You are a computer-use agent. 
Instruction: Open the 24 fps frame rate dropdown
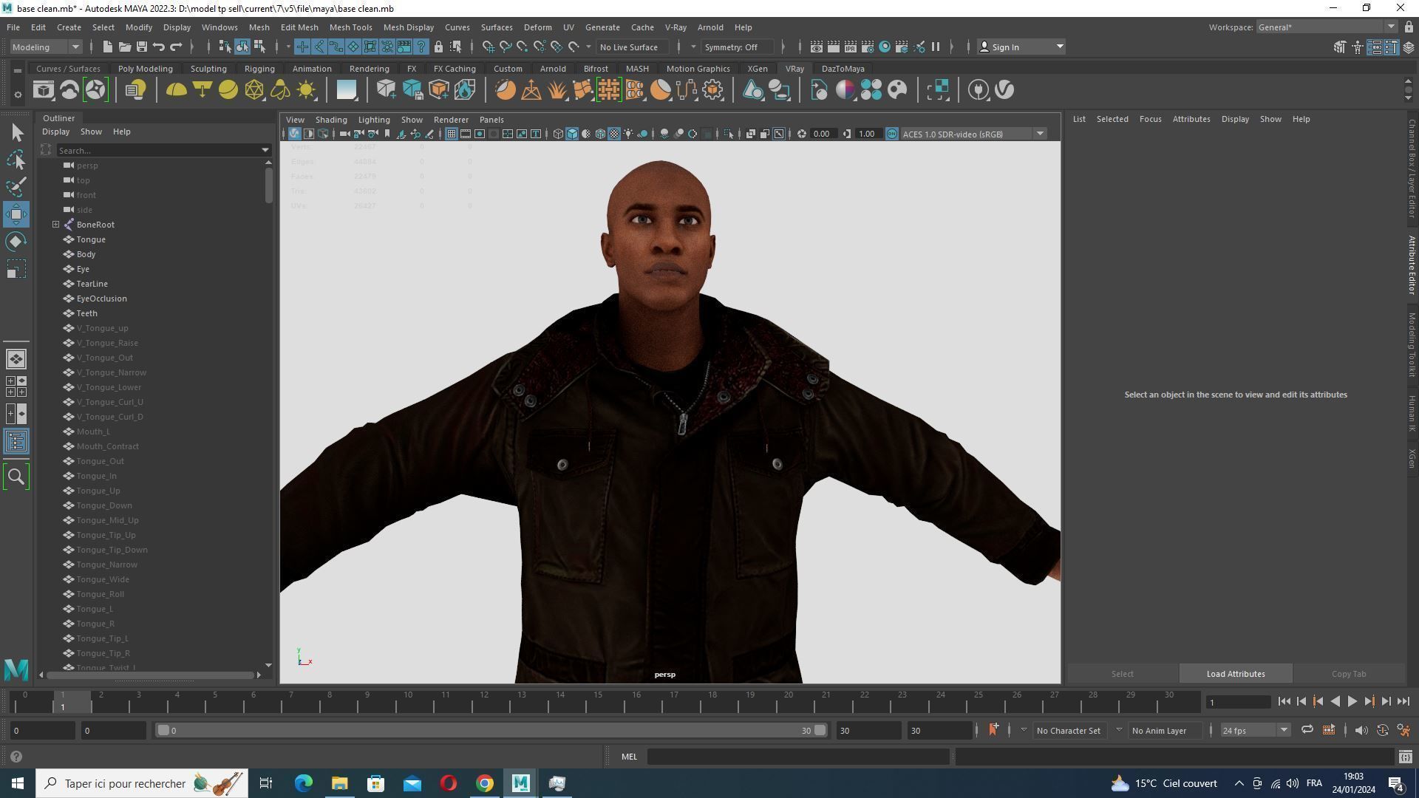pos(1254,730)
